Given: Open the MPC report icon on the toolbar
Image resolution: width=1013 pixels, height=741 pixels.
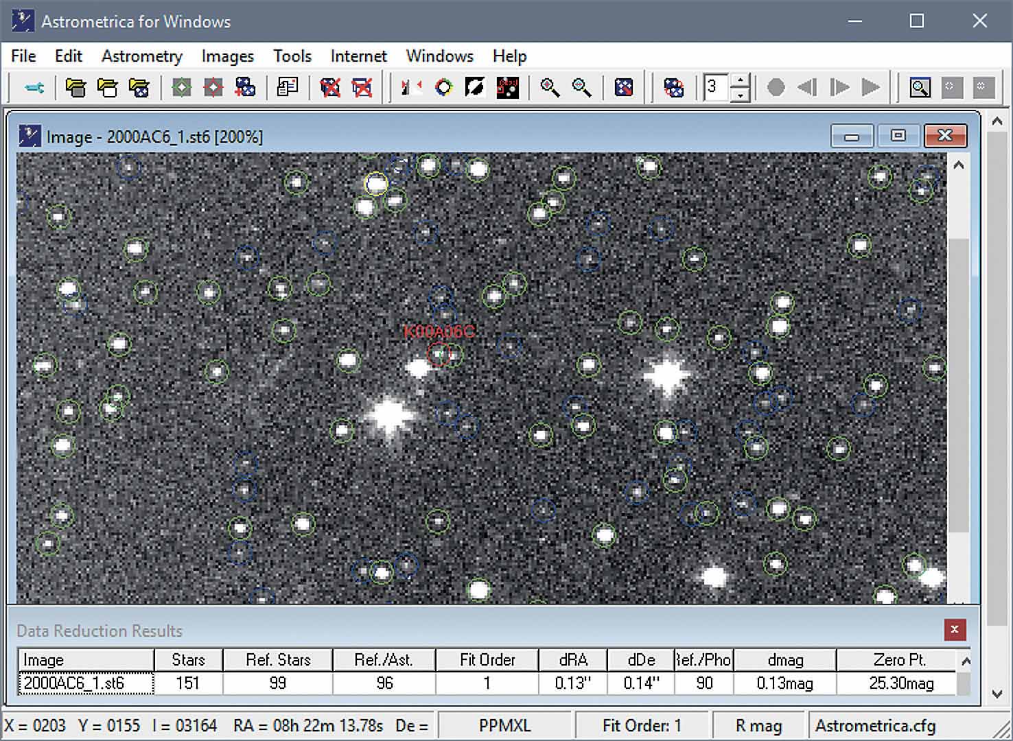Looking at the screenshot, I should 288,87.
